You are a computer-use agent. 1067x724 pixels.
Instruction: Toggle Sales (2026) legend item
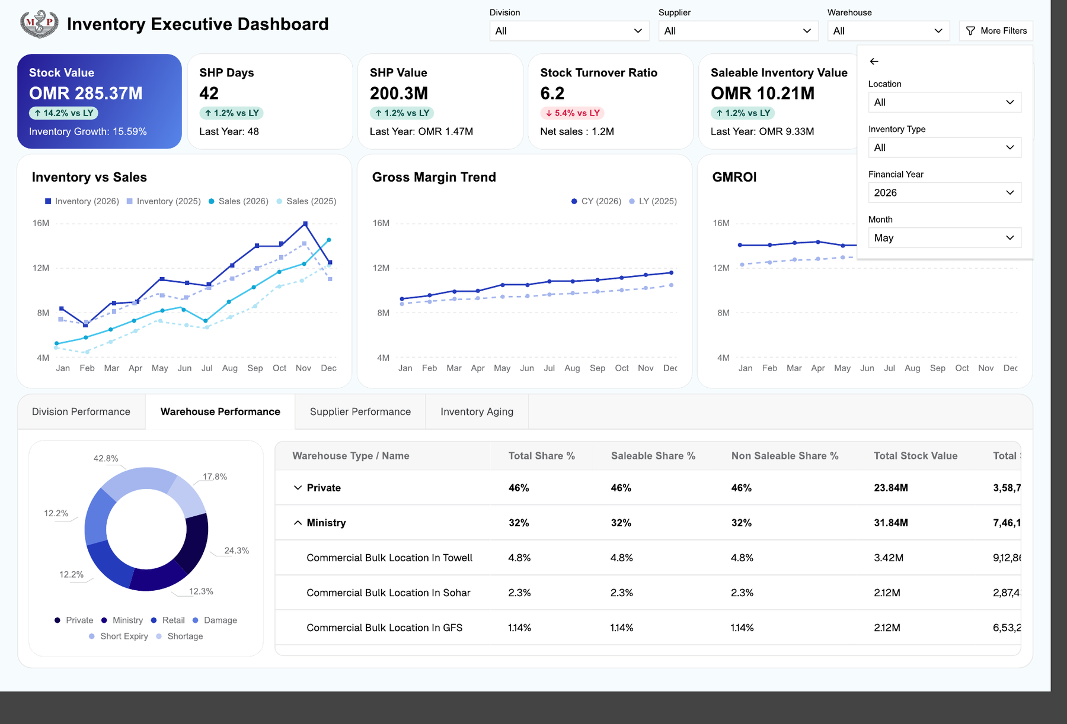coord(238,201)
